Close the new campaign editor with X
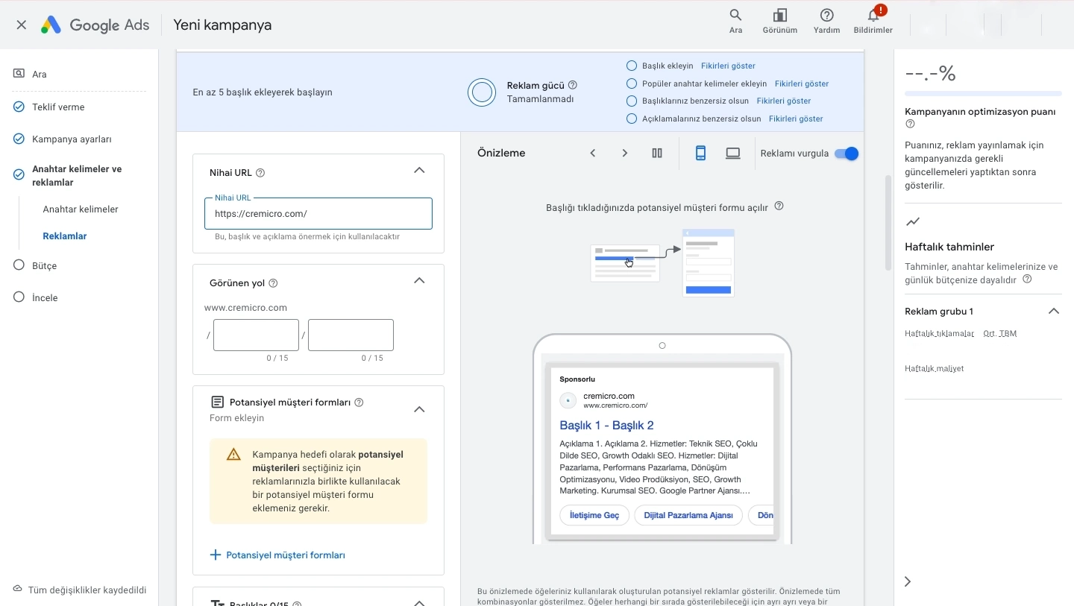The width and height of the screenshot is (1074, 606). point(22,25)
